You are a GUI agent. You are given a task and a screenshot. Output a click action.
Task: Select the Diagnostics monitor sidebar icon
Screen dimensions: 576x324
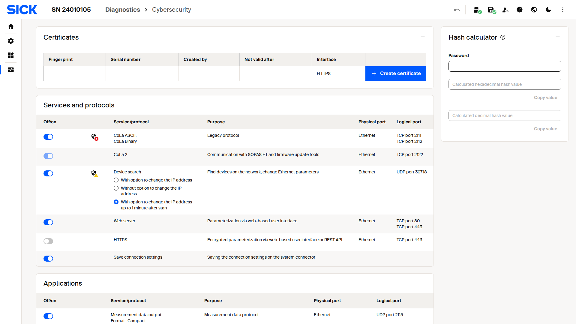[11, 70]
